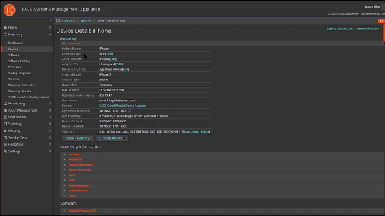The height and width of the screenshot is (216, 385).
Task: Open the orange search icon
Action: (x=381, y=21)
